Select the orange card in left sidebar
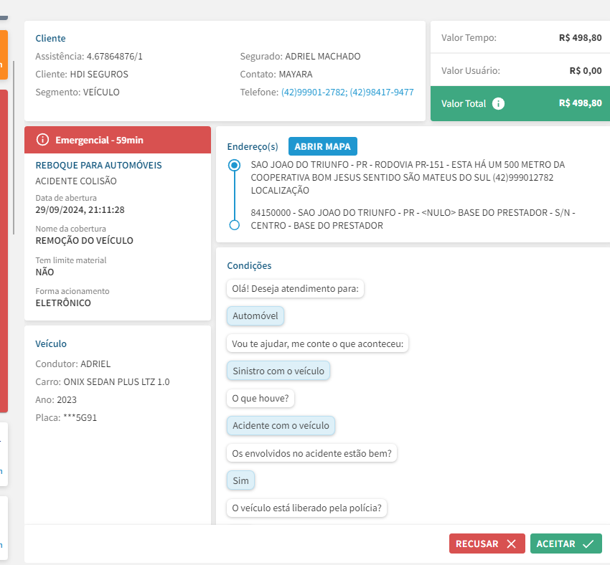 tap(4, 54)
